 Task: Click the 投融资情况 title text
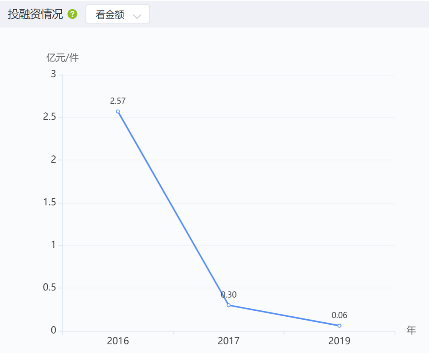(x=35, y=14)
